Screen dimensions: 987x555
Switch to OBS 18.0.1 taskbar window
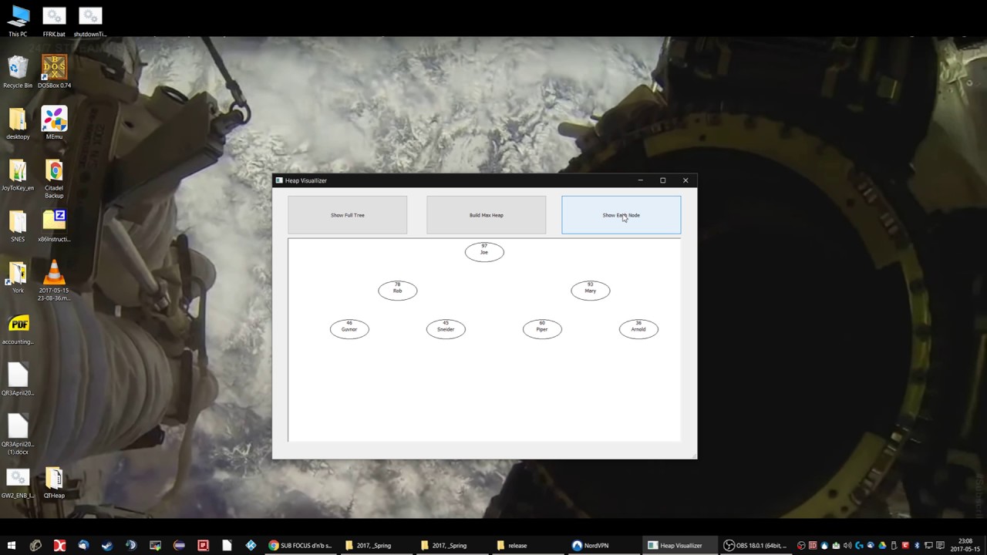point(756,546)
